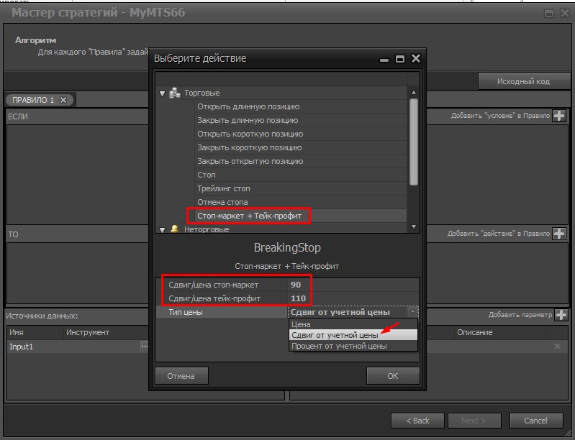This screenshot has width=575, height=440.
Task: Pick Сдвиг от учетной цены option
Action: click(335, 335)
